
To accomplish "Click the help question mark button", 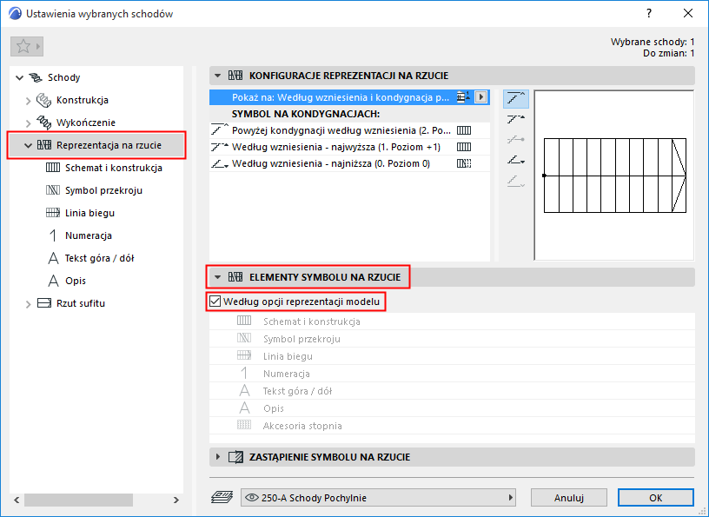I will click(649, 14).
